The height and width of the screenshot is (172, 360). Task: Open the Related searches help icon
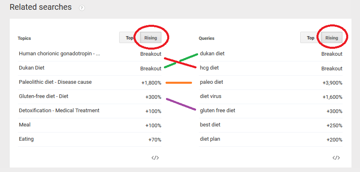point(82,8)
